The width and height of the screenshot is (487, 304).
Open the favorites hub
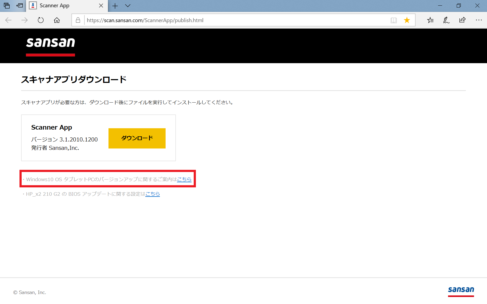click(x=430, y=20)
